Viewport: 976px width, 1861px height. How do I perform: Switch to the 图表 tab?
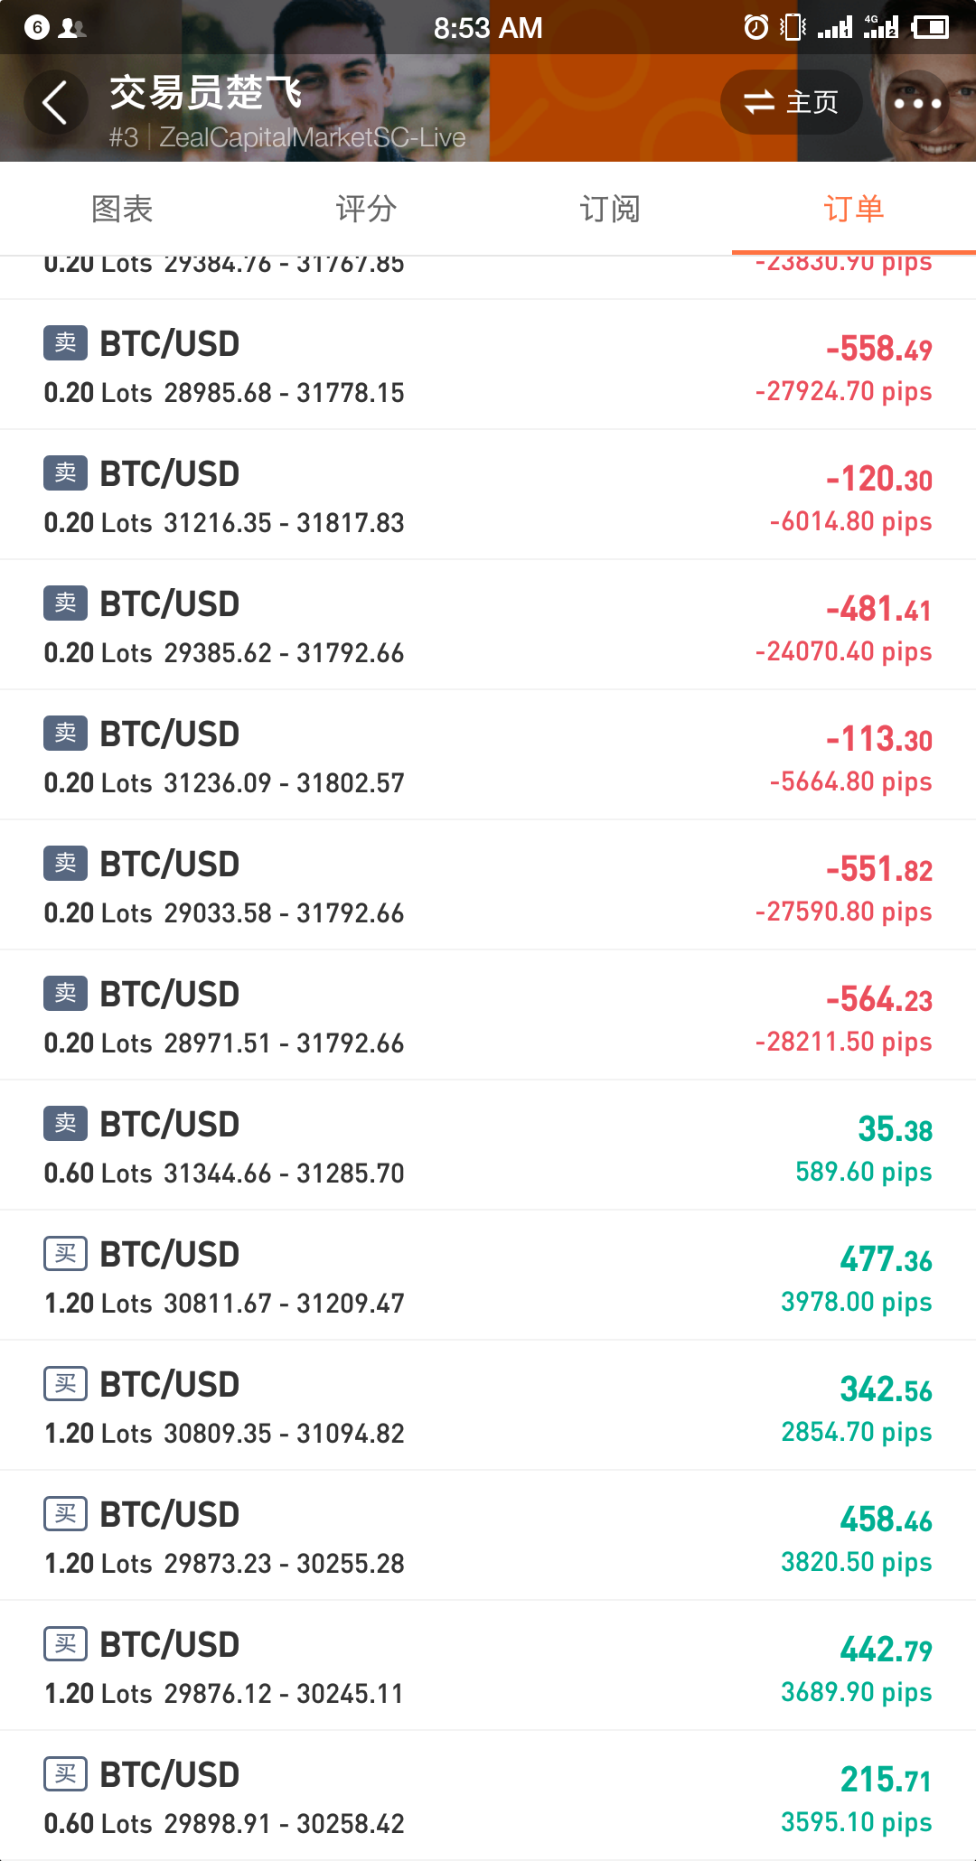pyautogui.click(x=122, y=209)
